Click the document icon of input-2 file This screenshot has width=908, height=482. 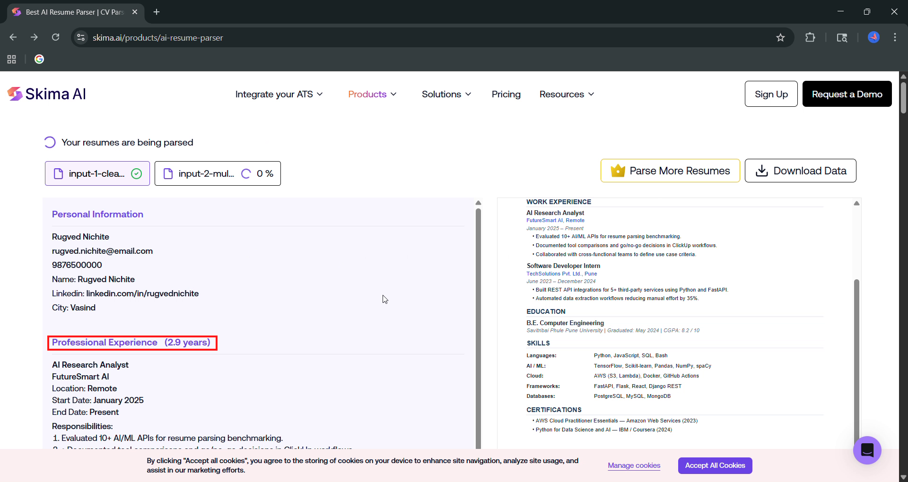[168, 173]
